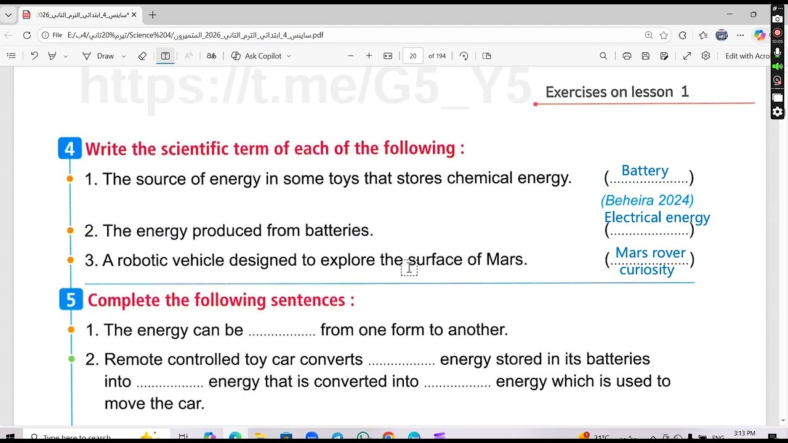Click the 'Exercises on lesson 1' heading
Image resolution: width=788 pixels, height=443 pixels.
(x=617, y=92)
